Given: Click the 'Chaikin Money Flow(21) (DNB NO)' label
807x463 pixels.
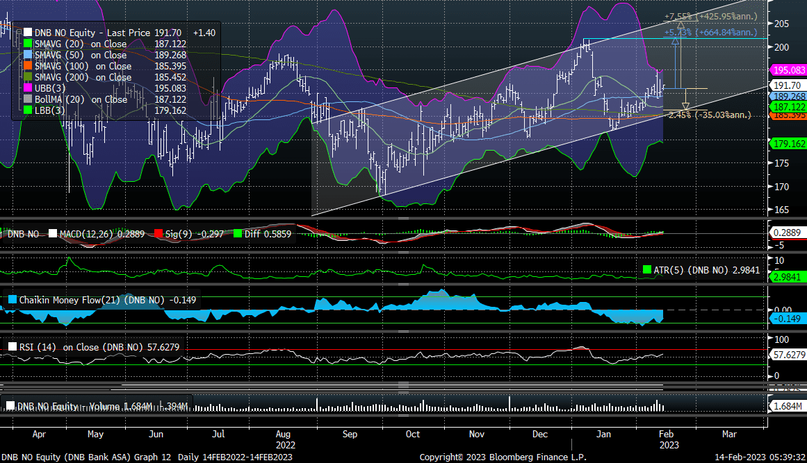Looking at the screenshot, I should click(92, 300).
